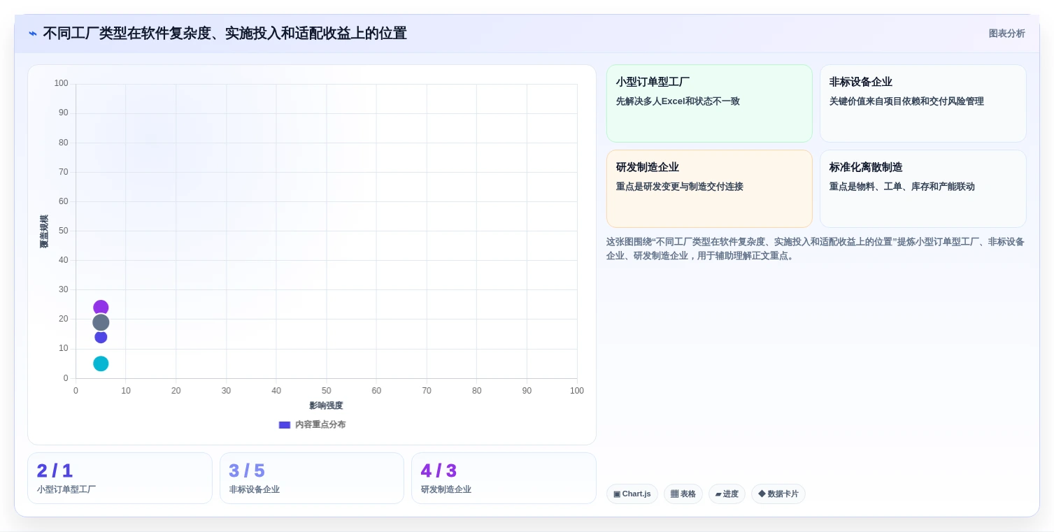Select the 进度 tag chip

pos(727,494)
